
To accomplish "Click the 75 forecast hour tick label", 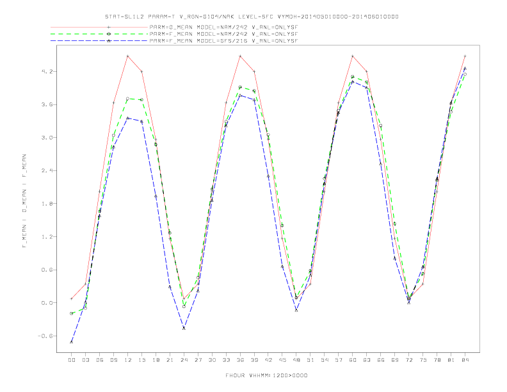I will [x=423, y=360].
